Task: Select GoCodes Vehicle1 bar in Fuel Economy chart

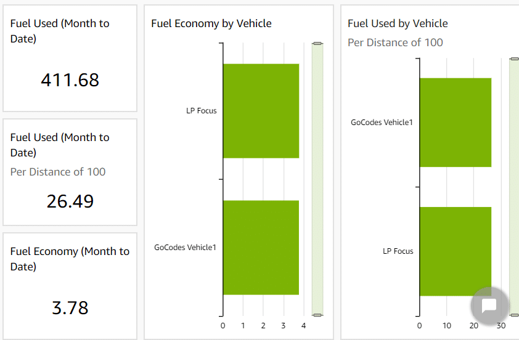Action: pos(260,248)
